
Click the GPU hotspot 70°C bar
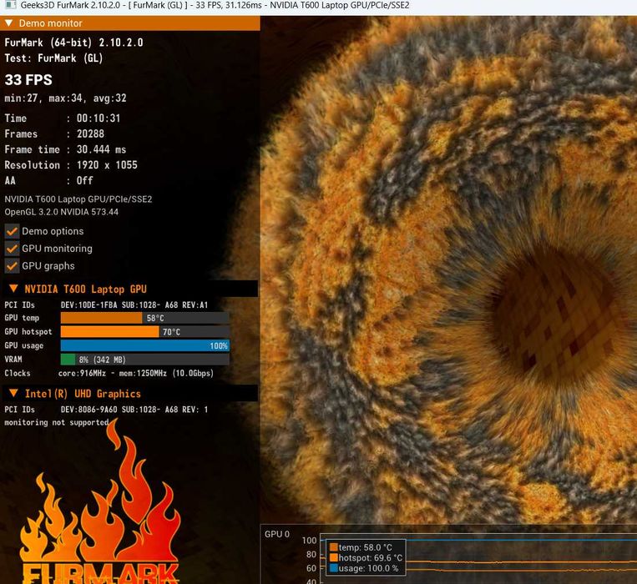pyautogui.click(x=145, y=331)
